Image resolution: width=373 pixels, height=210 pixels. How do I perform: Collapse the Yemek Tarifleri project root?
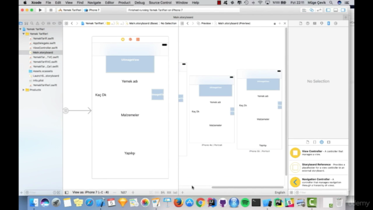point(20,29)
